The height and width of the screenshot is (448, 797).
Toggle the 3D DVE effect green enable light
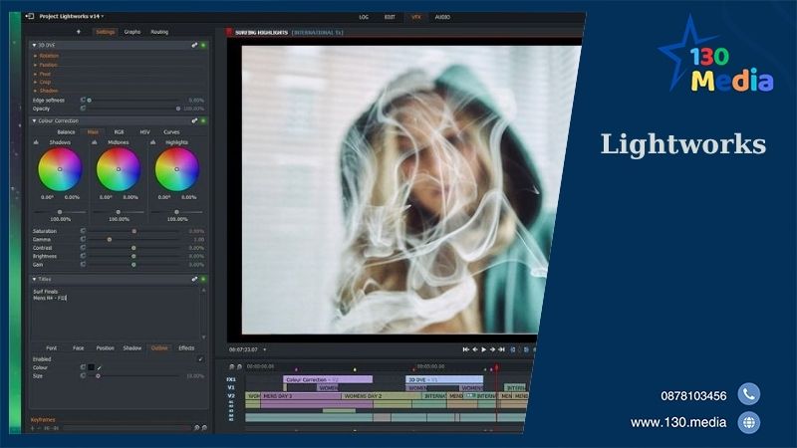203,45
